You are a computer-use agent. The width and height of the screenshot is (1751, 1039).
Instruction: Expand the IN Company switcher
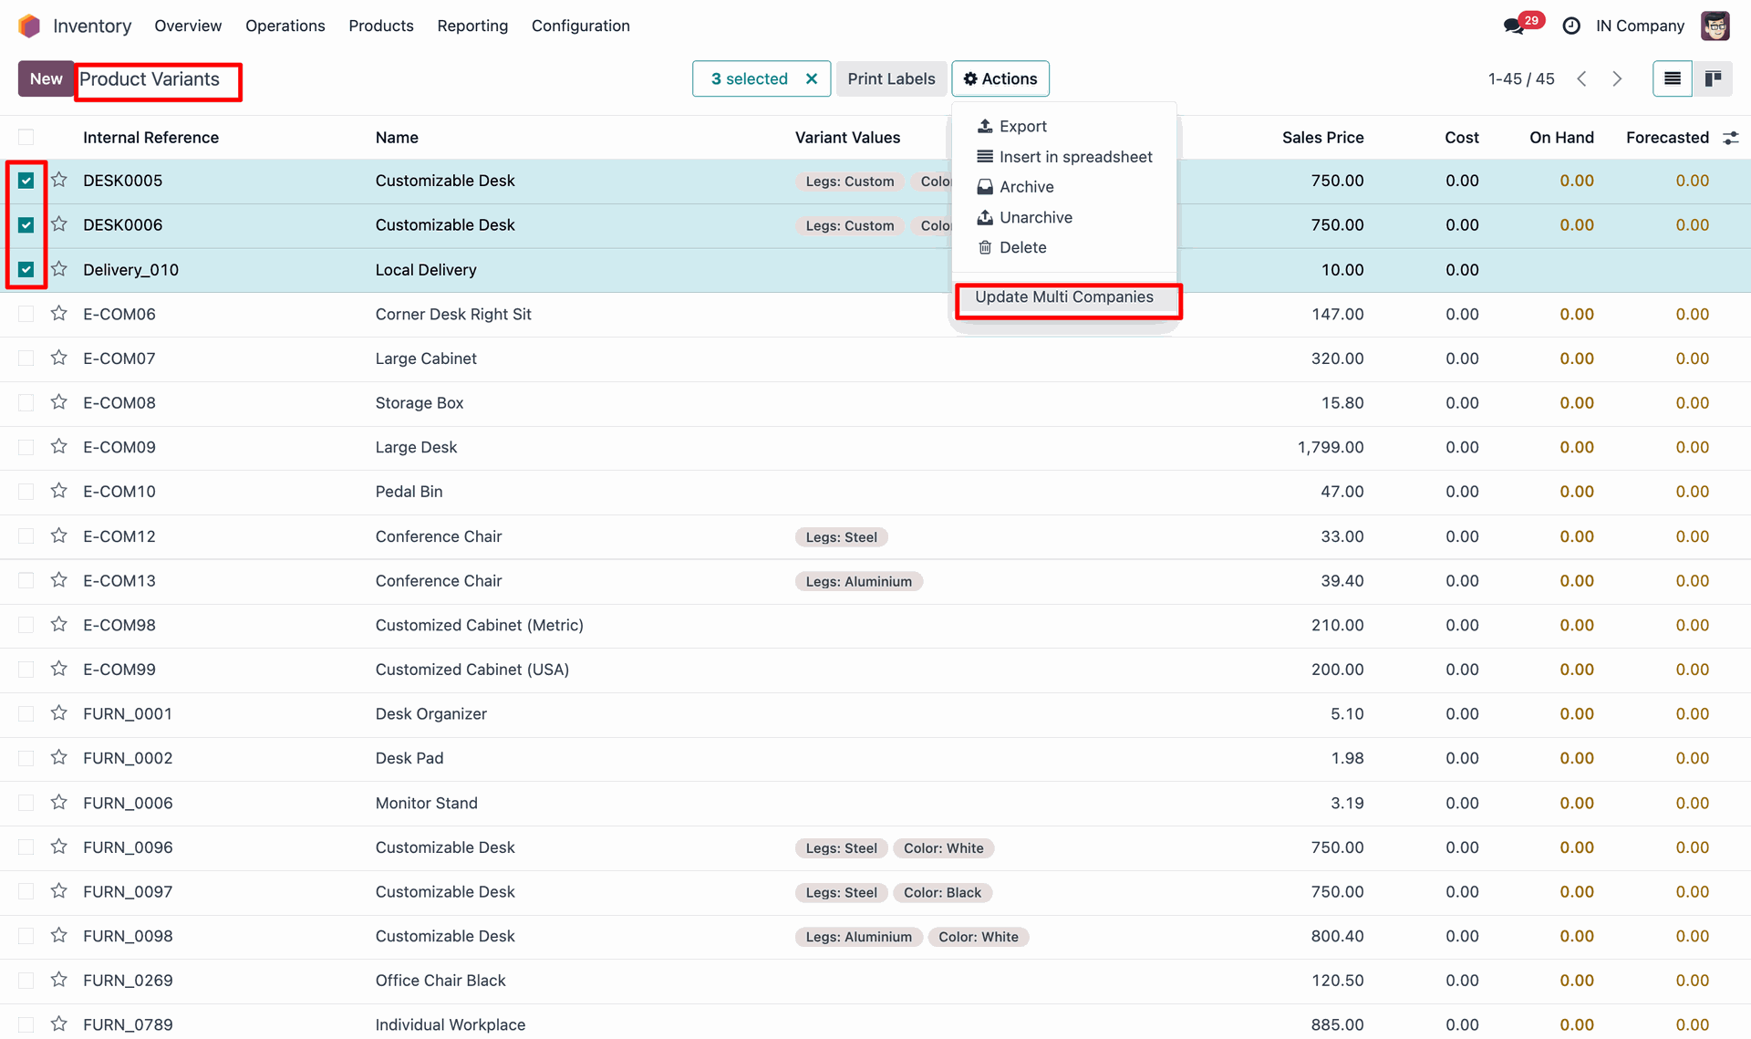[x=1639, y=26]
